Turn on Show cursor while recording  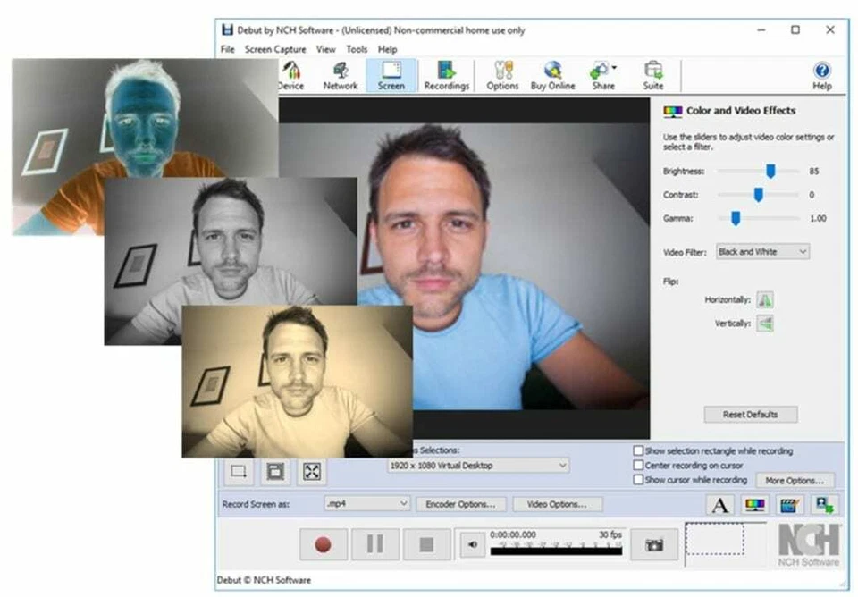point(637,480)
